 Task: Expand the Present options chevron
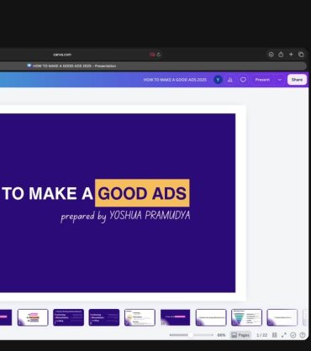click(280, 80)
